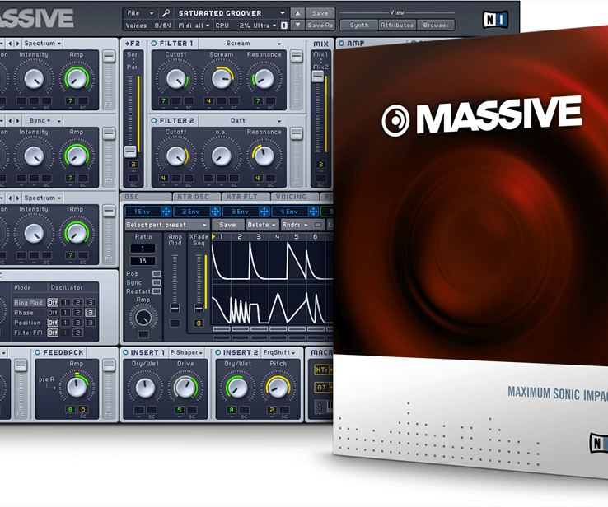Enable the Sync checkbox in performer

pyautogui.click(x=157, y=282)
